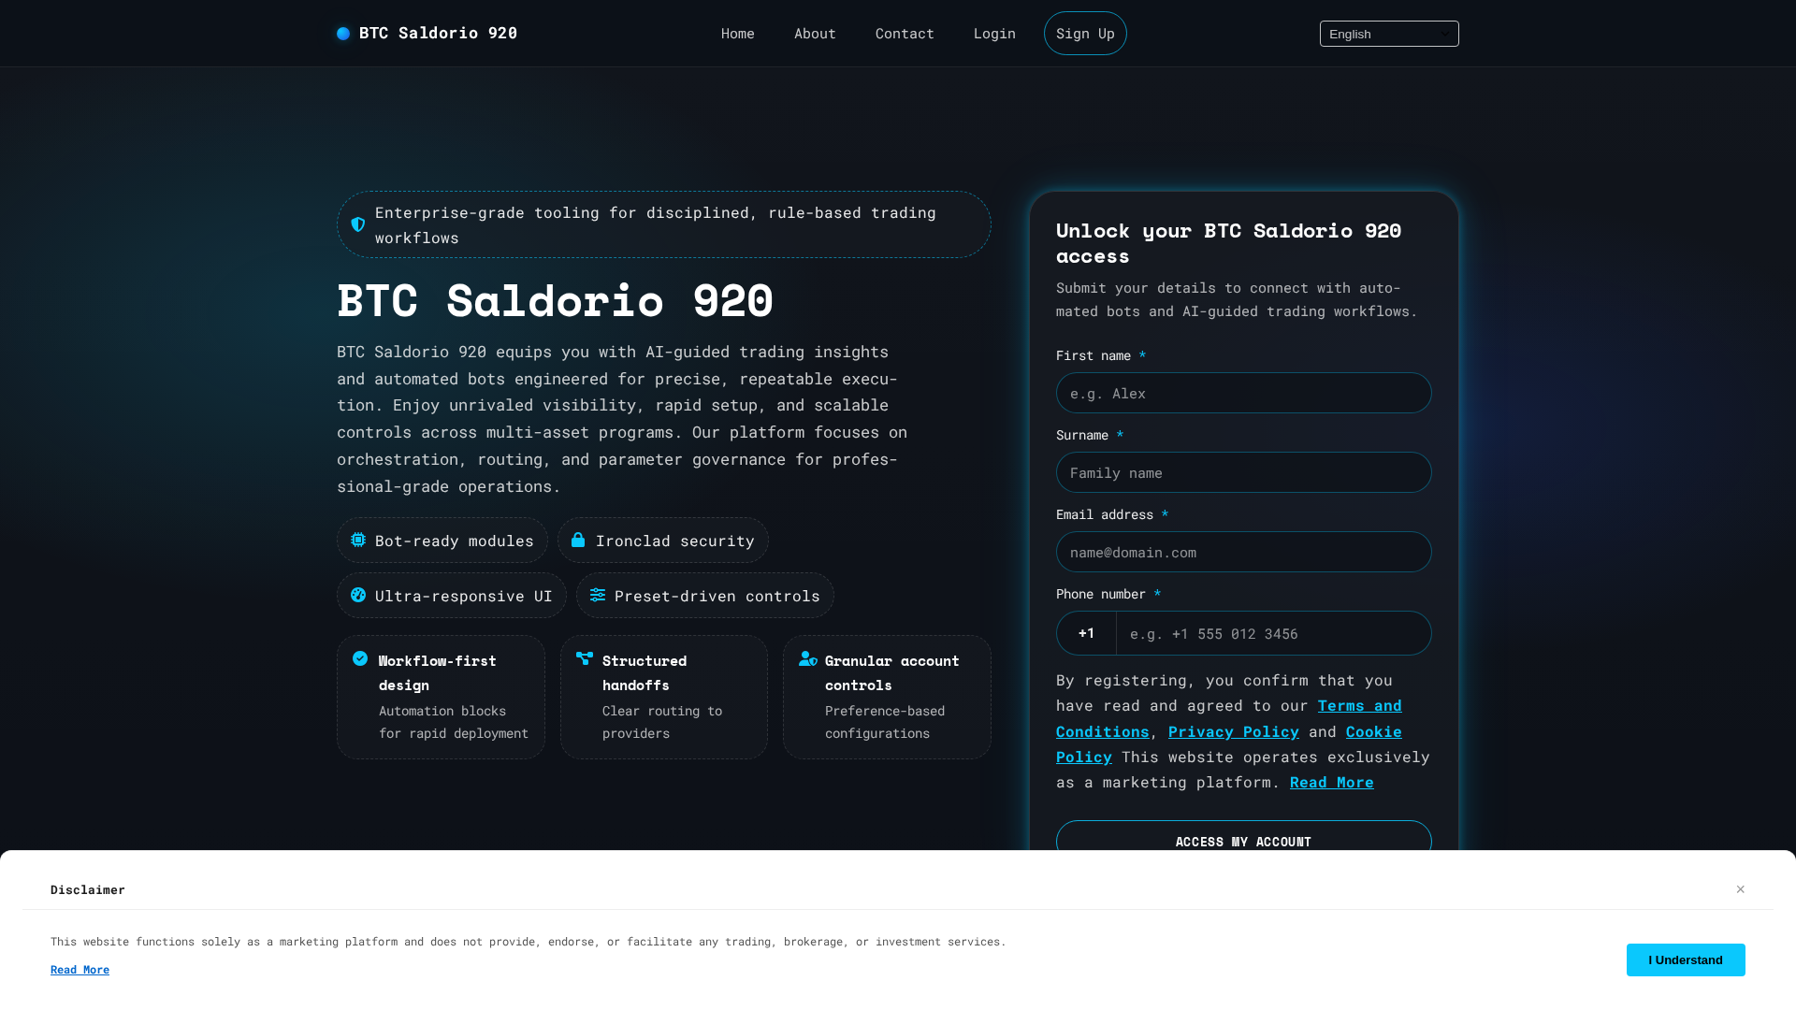Click the Phone number input field
The width and height of the screenshot is (1796, 1010).
[x=1273, y=633]
